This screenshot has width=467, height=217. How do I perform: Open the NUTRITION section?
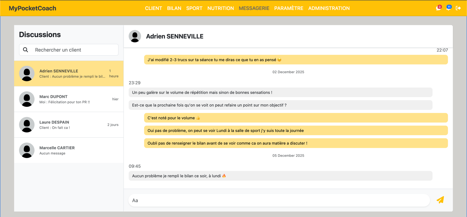click(x=221, y=8)
